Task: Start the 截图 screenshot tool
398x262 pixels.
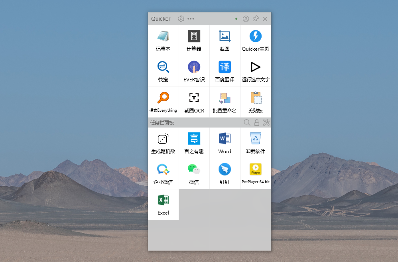Action: point(225,41)
